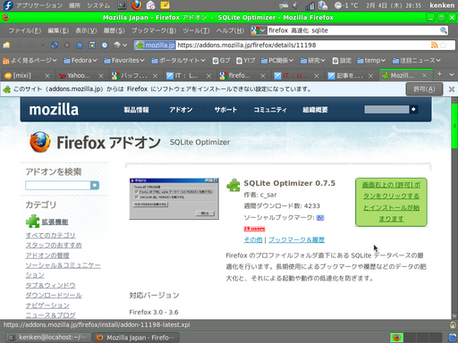Open the ブックマーク＆履歴 category link

coord(296,239)
